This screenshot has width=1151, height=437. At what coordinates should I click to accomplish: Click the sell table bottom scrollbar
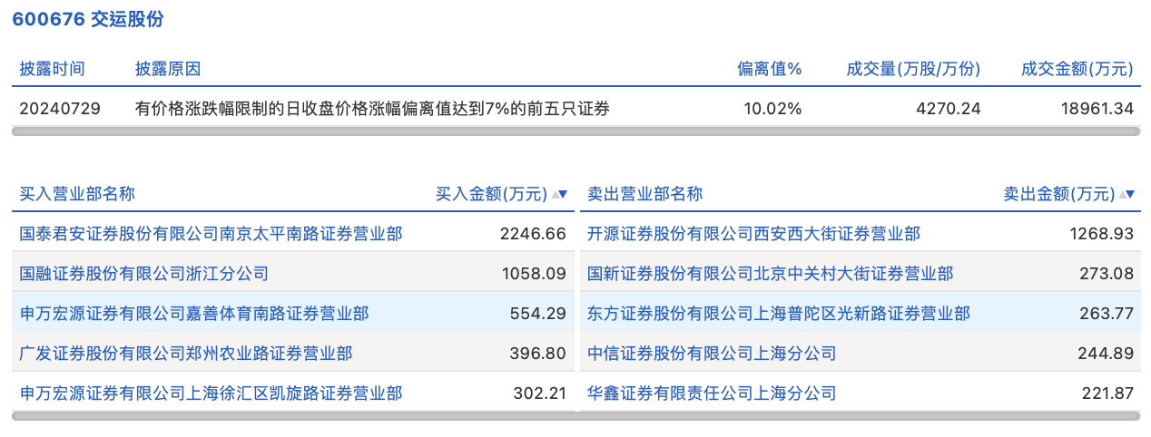pos(859,416)
